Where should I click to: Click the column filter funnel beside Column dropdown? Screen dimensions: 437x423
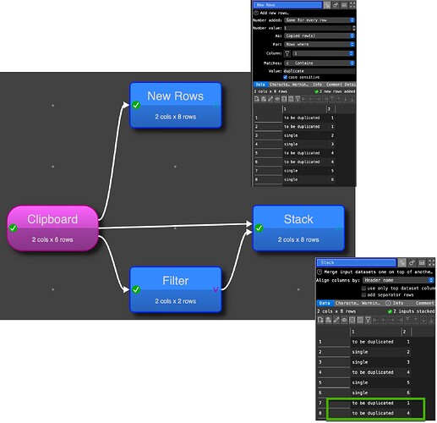(287, 53)
